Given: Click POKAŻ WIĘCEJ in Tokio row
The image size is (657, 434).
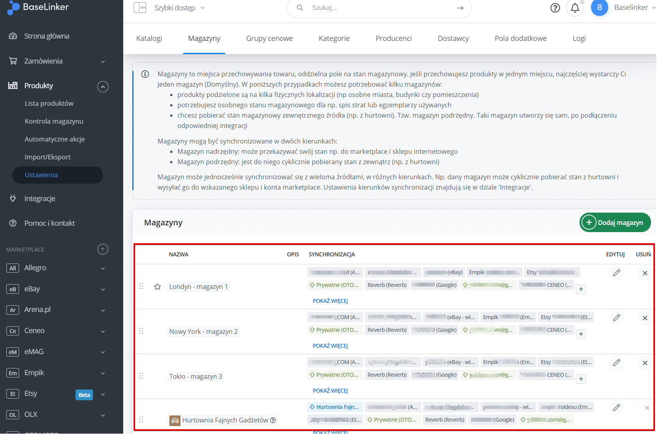Looking at the screenshot, I should (x=330, y=391).
